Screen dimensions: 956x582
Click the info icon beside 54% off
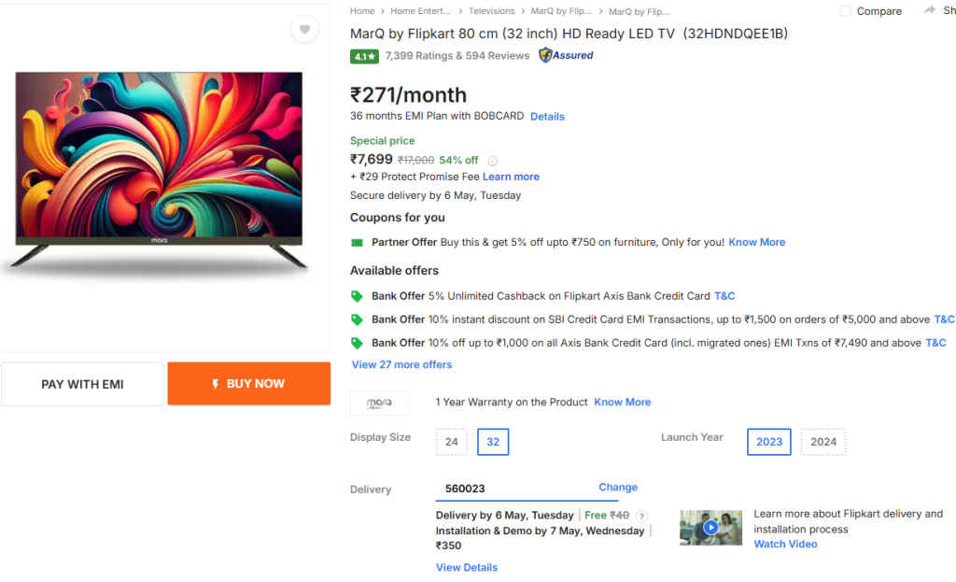[x=492, y=160]
